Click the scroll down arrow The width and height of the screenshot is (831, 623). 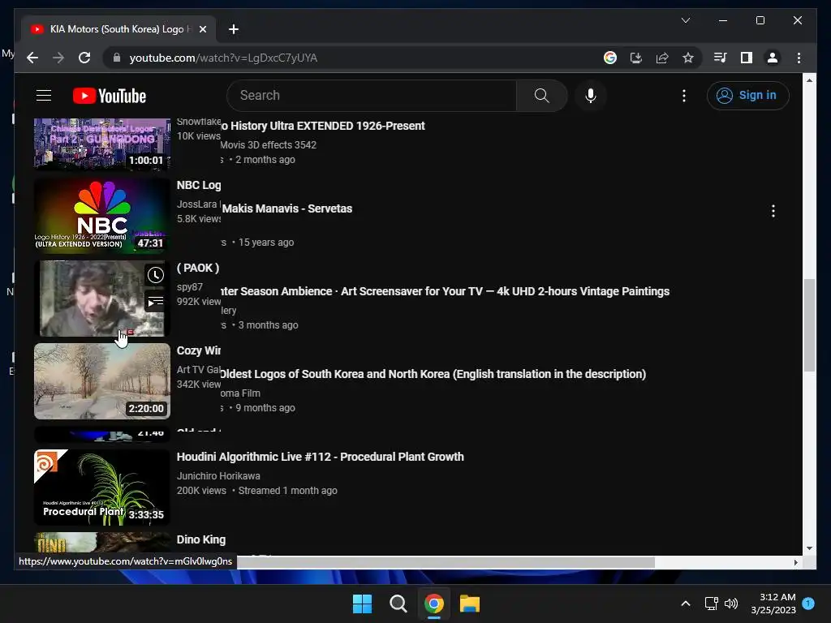click(809, 548)
